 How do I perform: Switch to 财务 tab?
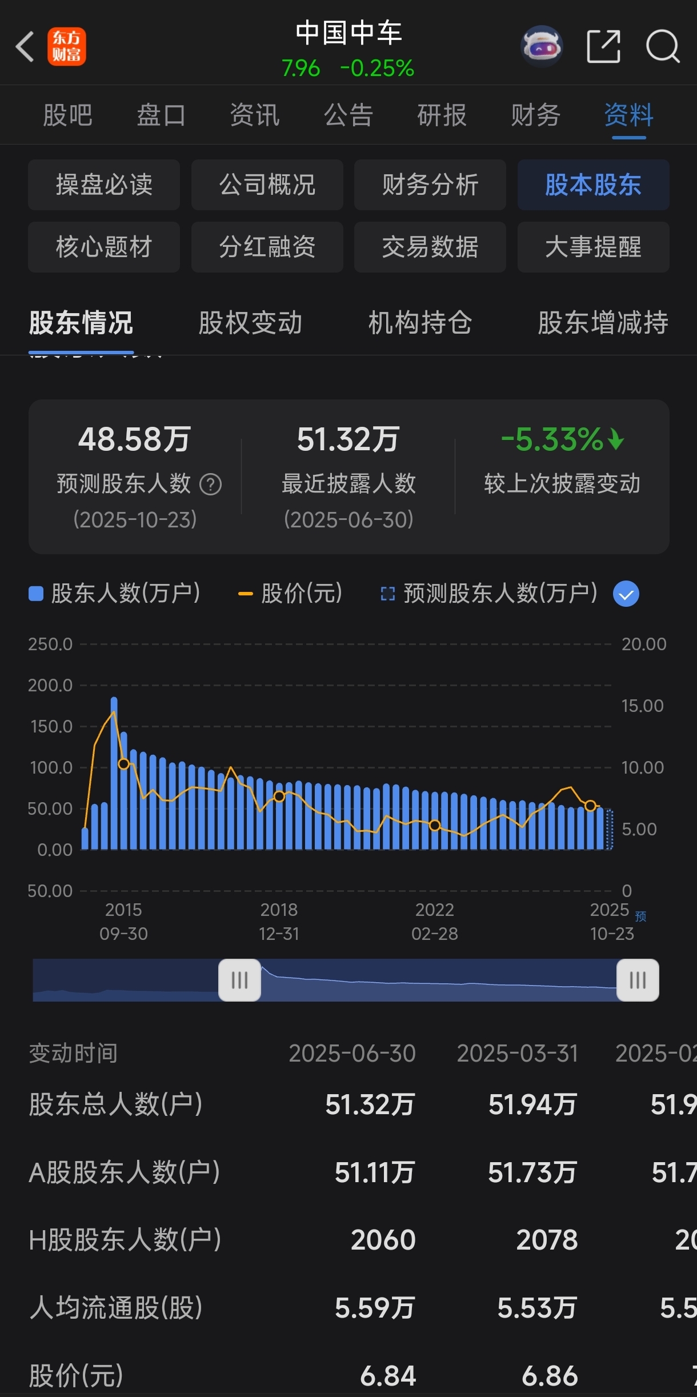coord(535,115)
